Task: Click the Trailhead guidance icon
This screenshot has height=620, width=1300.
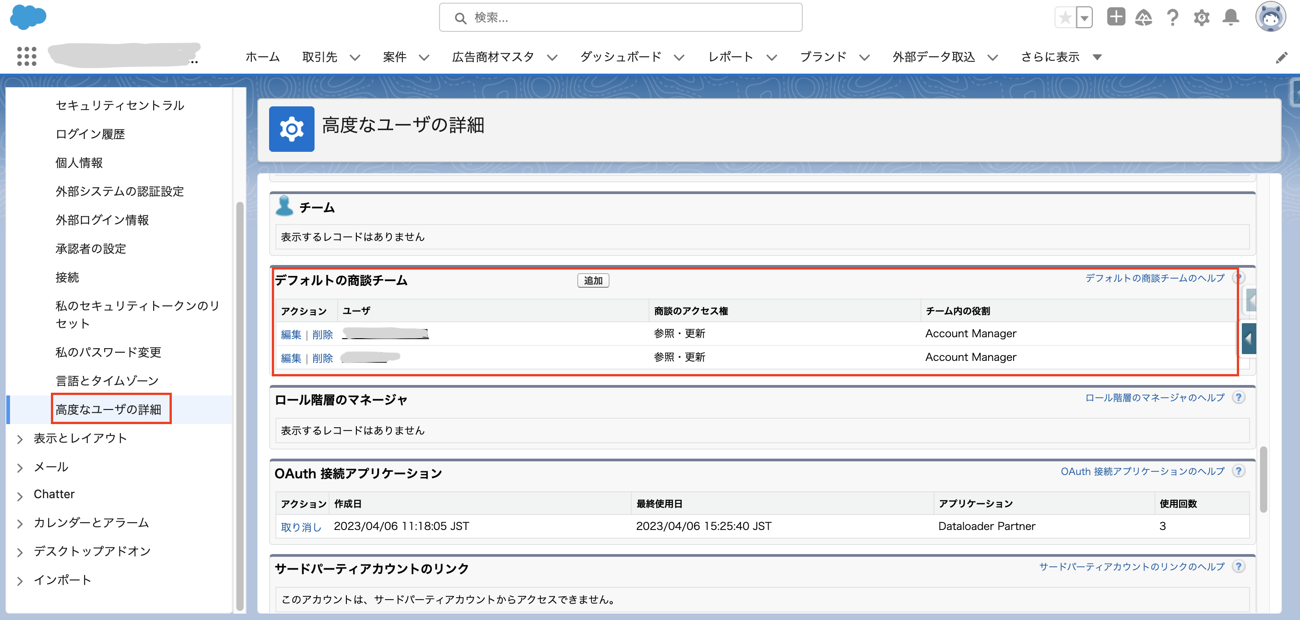Action: point(1144,18)
